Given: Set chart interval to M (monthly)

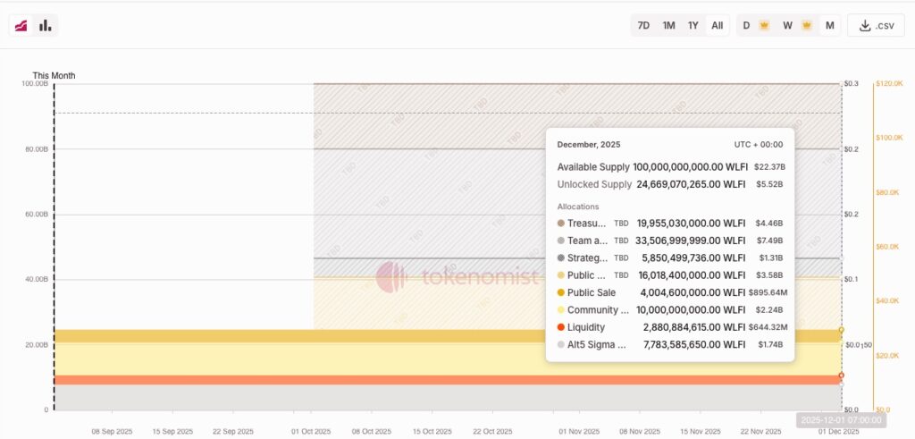Looking at the screenshot, I should tap(830, 25).
